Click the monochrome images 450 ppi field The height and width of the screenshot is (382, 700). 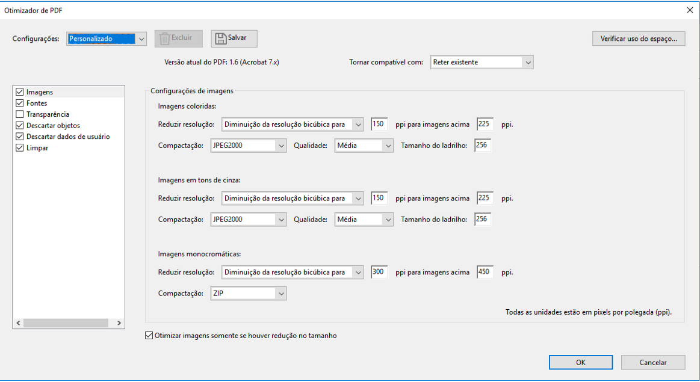(485, 272)
